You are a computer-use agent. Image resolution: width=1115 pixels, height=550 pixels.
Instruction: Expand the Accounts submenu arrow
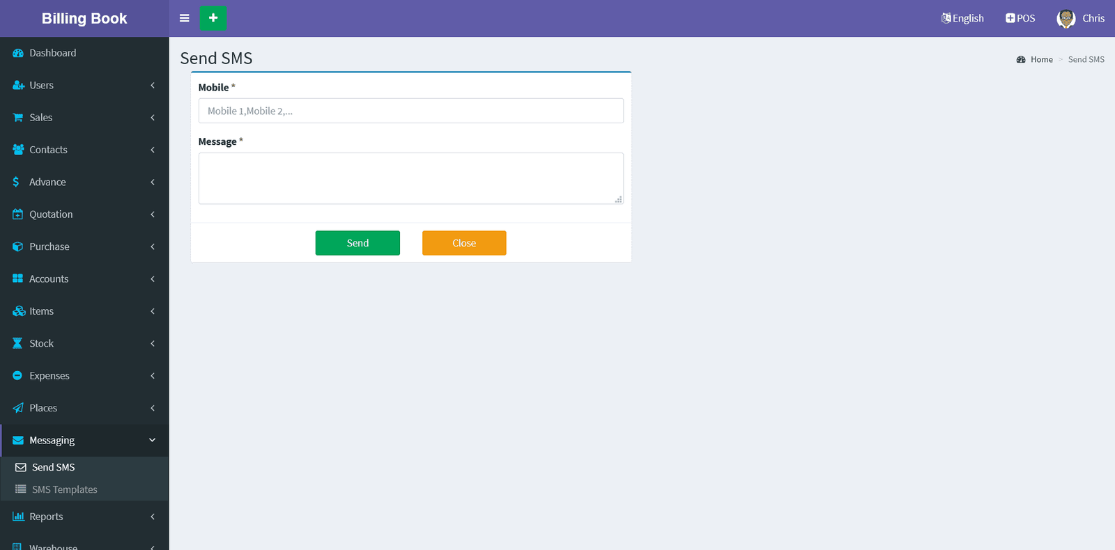[x=153, y=279]
